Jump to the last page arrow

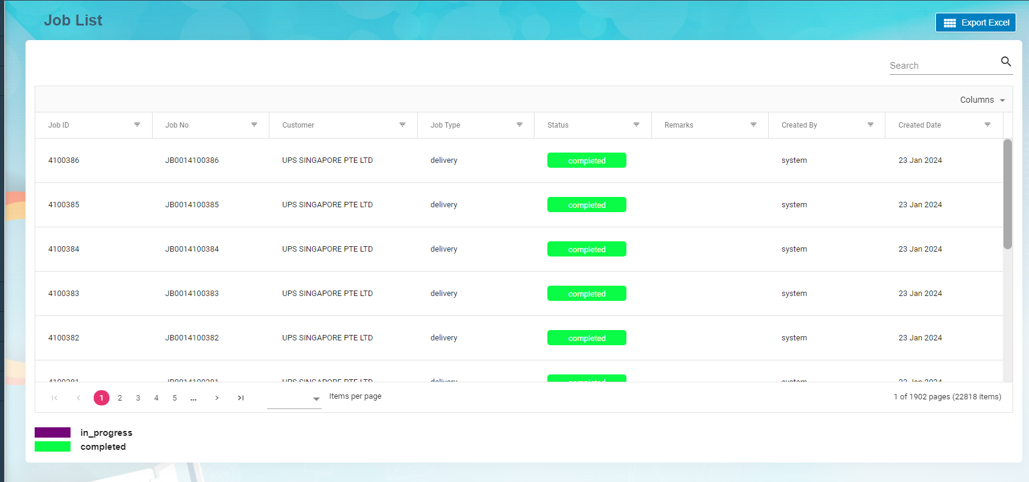pos(241,398)
